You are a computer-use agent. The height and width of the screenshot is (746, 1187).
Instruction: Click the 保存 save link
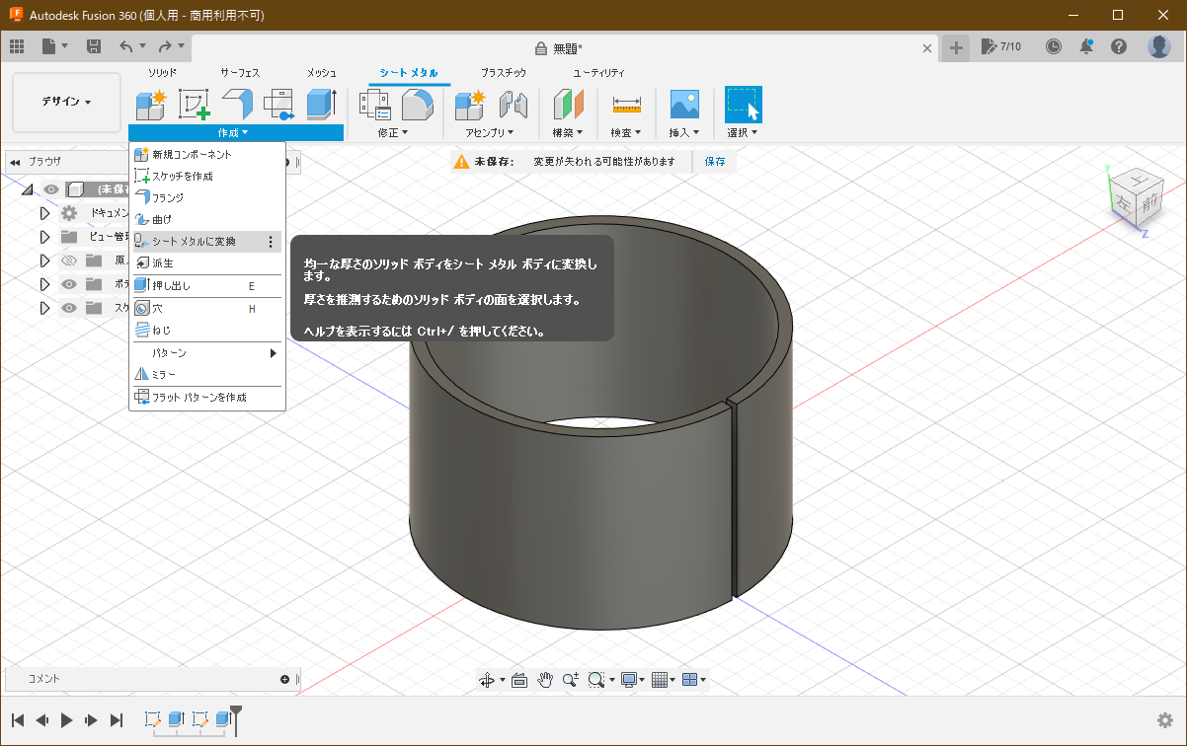click(715, 161)
